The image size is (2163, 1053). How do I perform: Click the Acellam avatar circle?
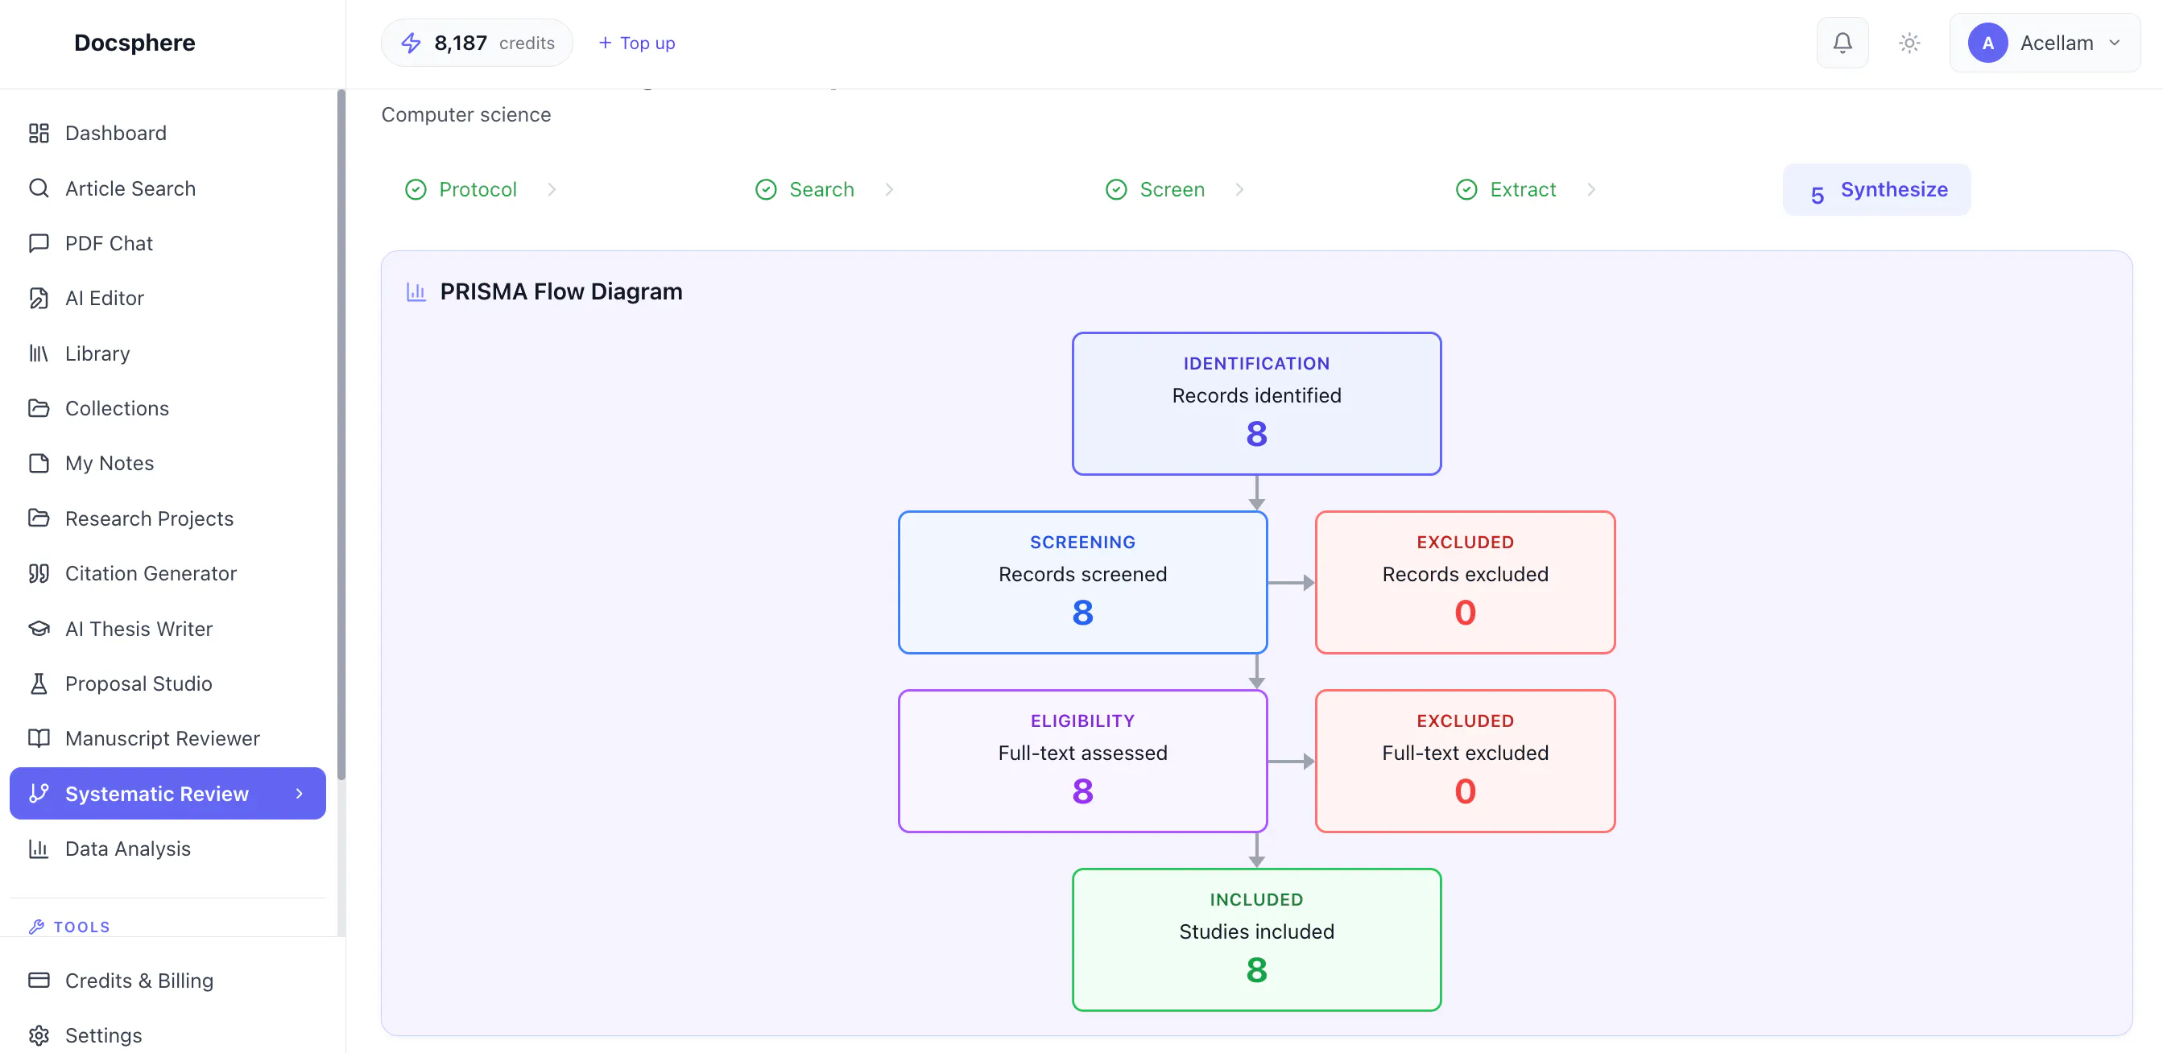pos(1987,43)
